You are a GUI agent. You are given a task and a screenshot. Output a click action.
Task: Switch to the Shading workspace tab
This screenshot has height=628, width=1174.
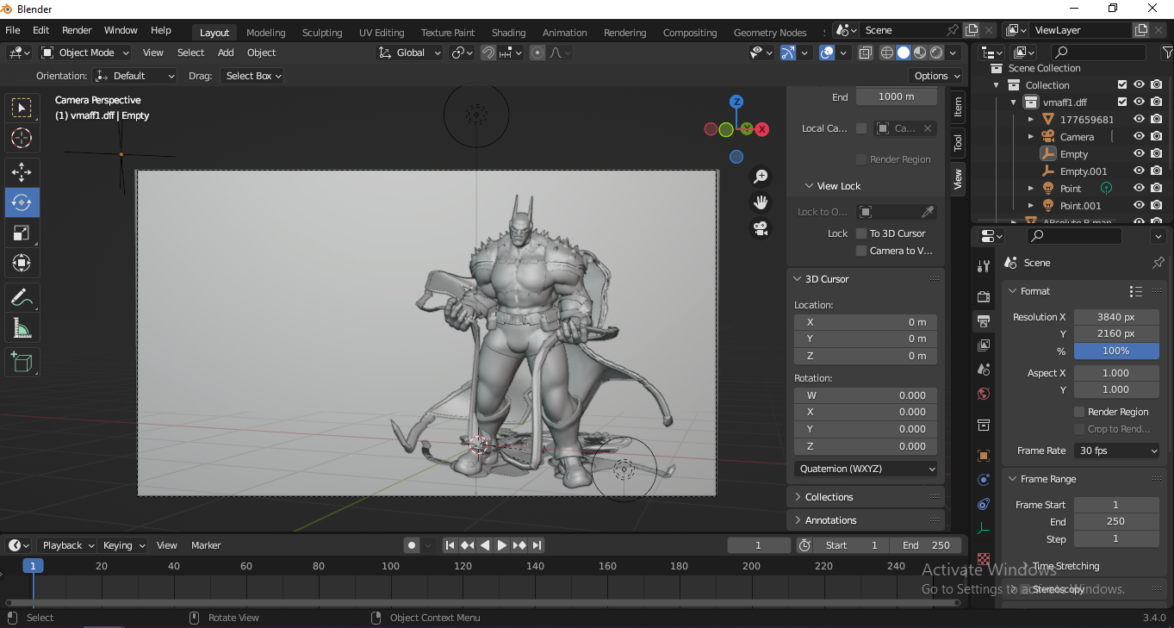click(x=508, y=33)
